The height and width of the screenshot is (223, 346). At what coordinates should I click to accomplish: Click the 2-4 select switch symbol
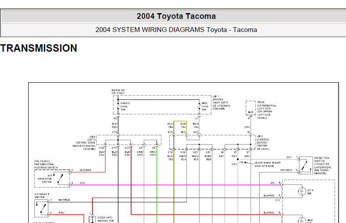(41, 208)
